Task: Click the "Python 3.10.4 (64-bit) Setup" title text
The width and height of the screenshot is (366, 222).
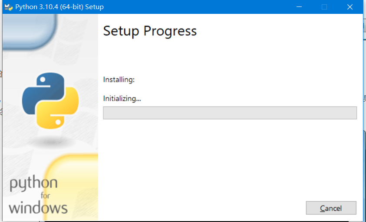Action: click(59, 7)
